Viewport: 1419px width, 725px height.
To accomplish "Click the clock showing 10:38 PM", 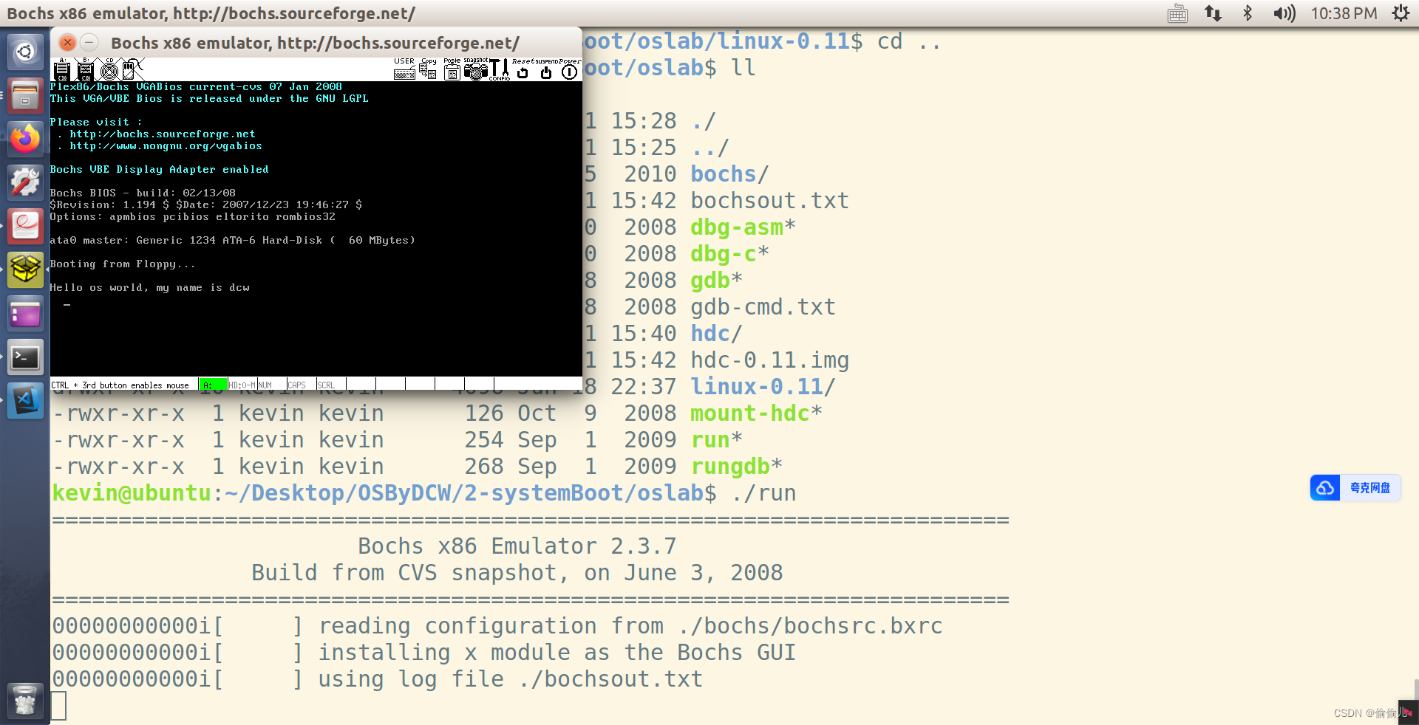I will 1344,13.
